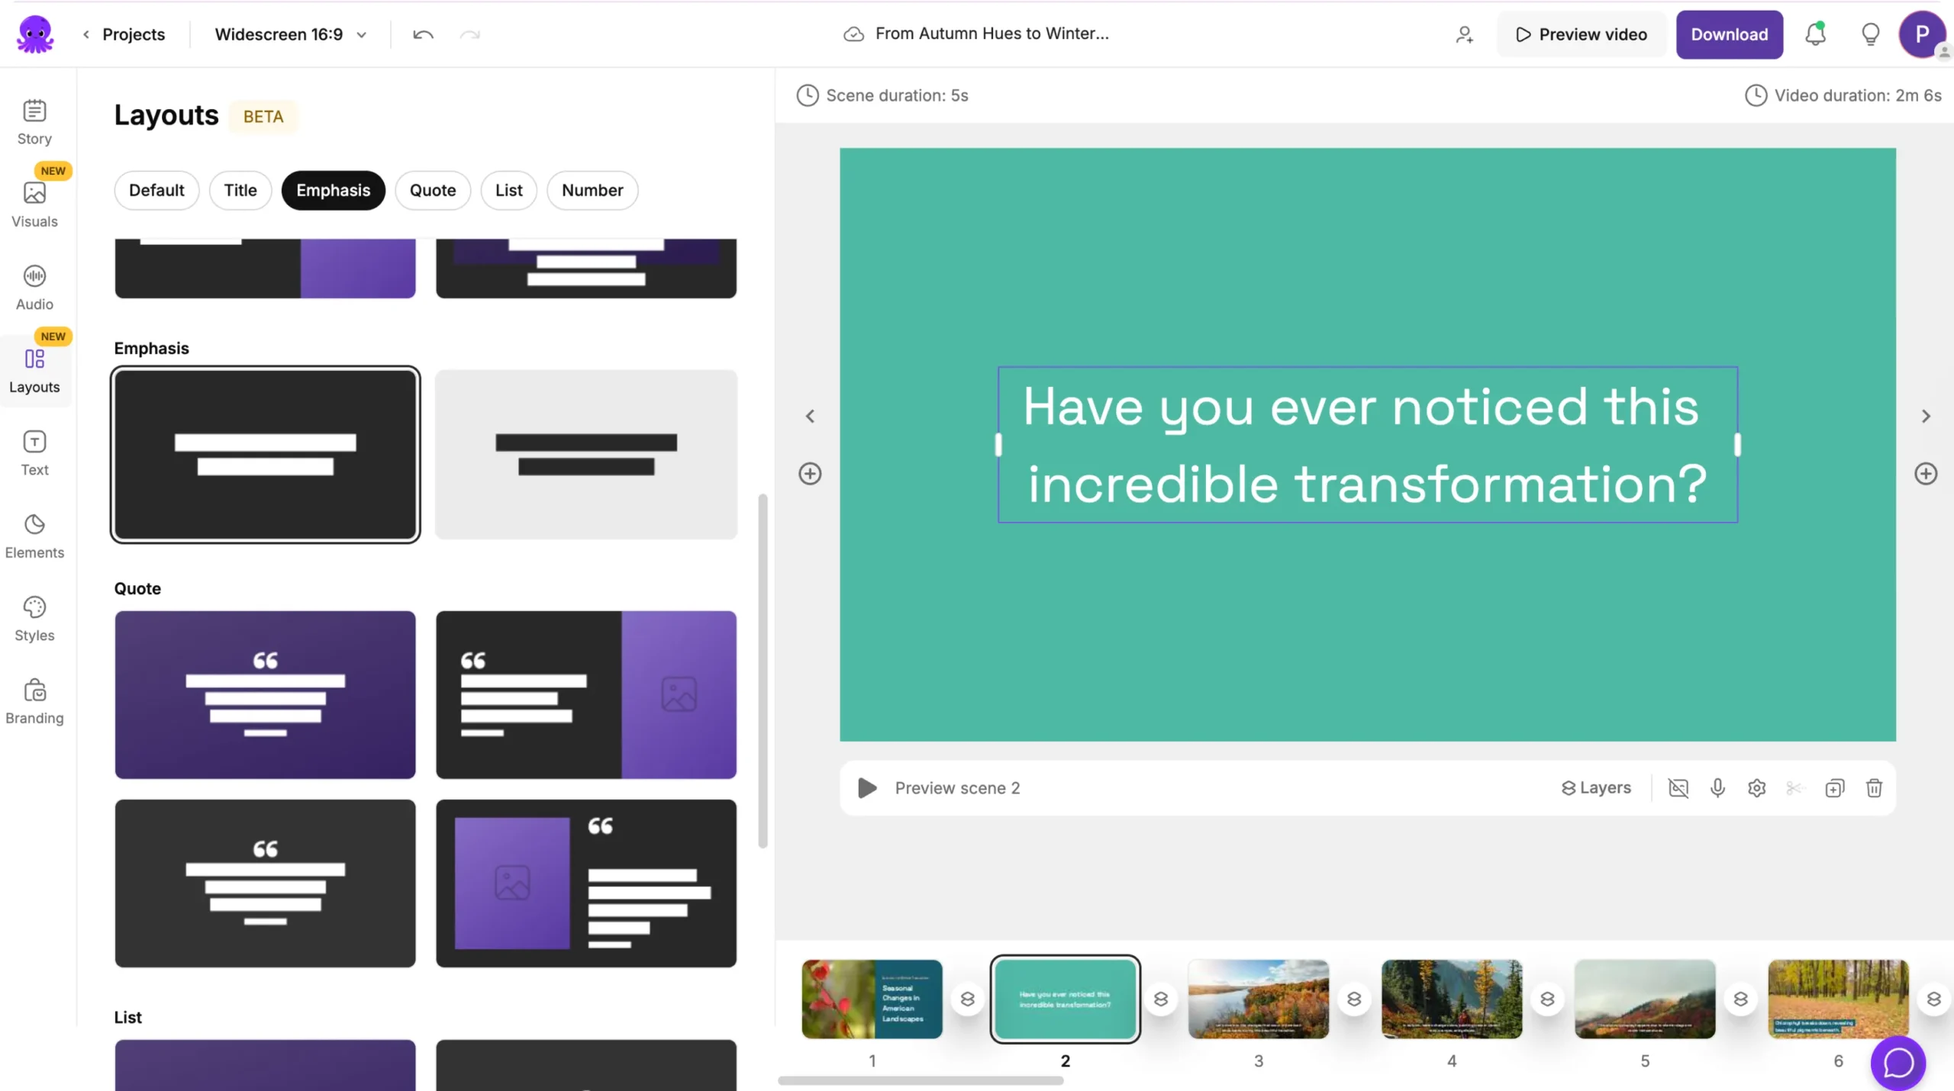Open the Branding panel
This screenshot has height=1091, width=1954.
pyautogui.click(x=34, y=702)
